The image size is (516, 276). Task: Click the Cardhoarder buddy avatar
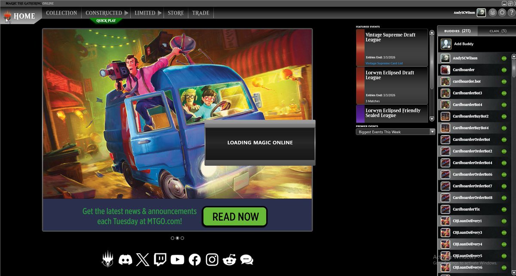[x=445, y=70]
